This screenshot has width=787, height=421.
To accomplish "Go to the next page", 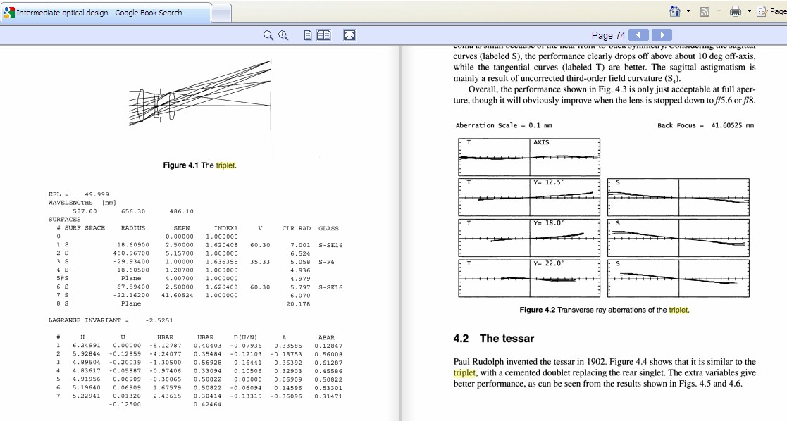I will [662, 35].
